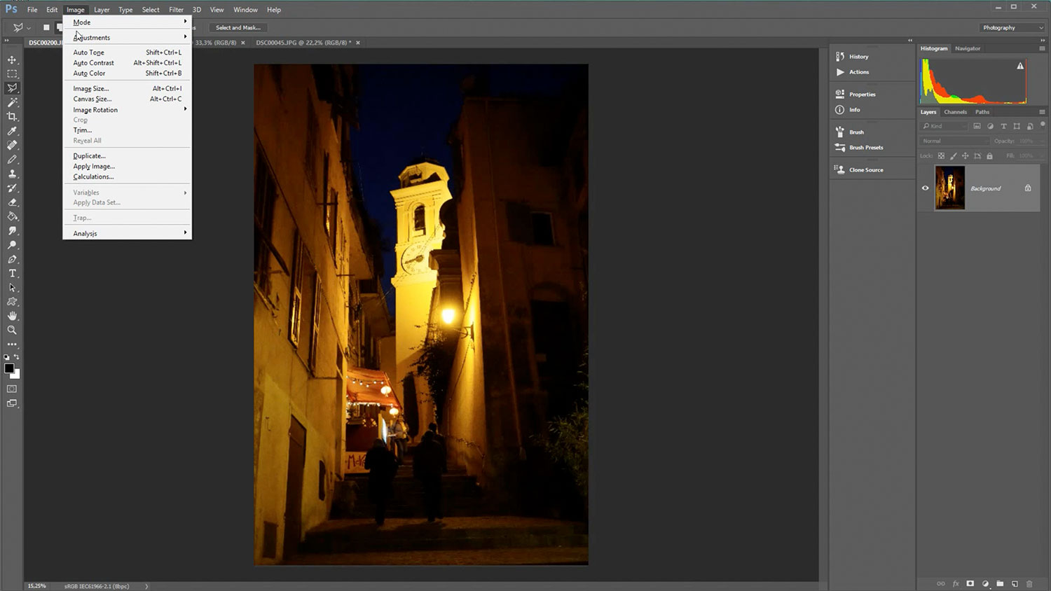Hide the Background layer with eye icon
1051x591 pixels.
925,188
